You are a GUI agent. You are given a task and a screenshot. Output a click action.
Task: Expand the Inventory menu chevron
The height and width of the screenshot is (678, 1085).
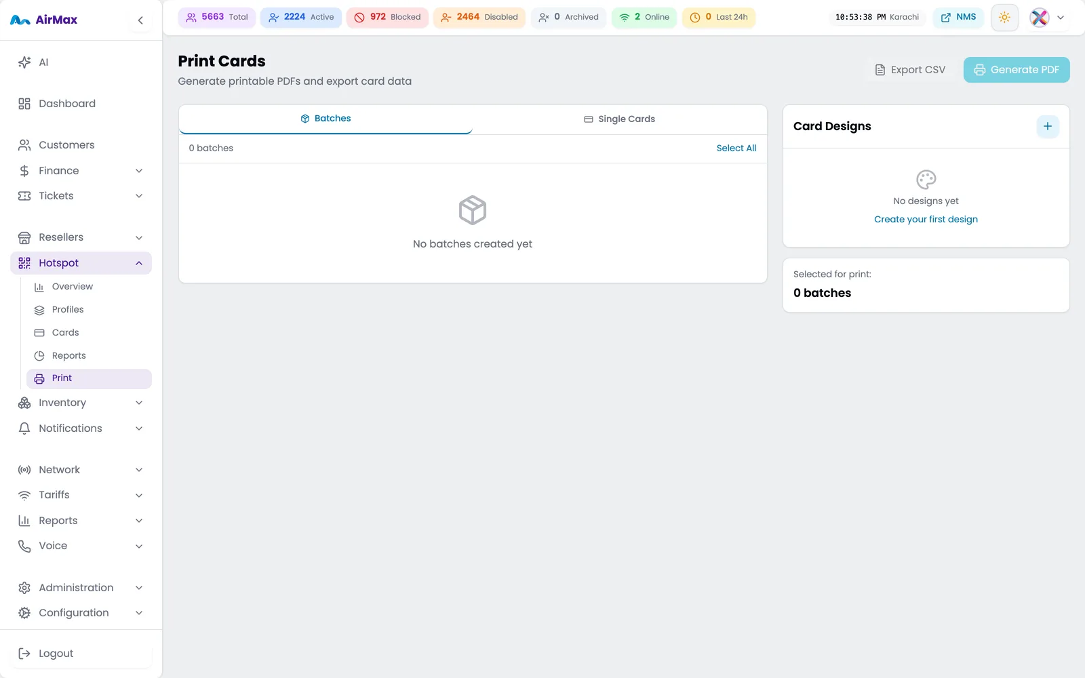click(x=139, y=403)
